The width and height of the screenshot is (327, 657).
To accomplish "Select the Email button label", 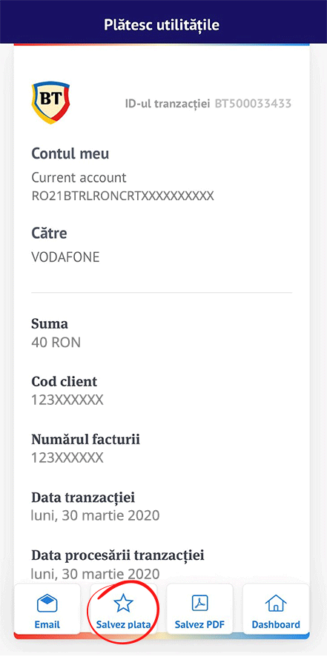I will (x=47, y=624).
